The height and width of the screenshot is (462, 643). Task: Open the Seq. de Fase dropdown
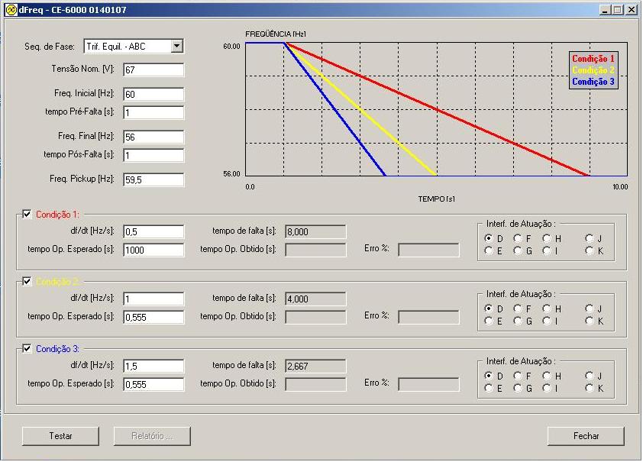(x=177, y=47)
